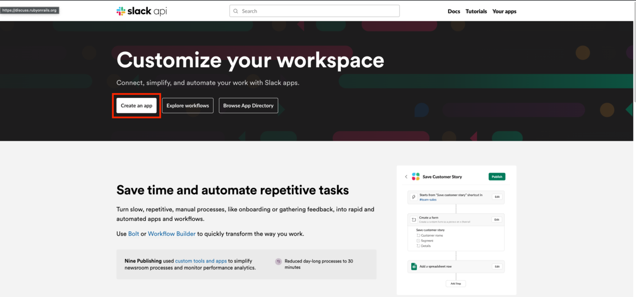Click the Slack API logo
The image size is (636, 297).
pyautogui.click(x=142, y=11)
